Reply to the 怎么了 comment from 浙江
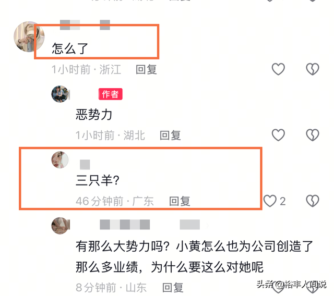The height and width of the screenshot is (296, 334). click(x=146, y=69)
